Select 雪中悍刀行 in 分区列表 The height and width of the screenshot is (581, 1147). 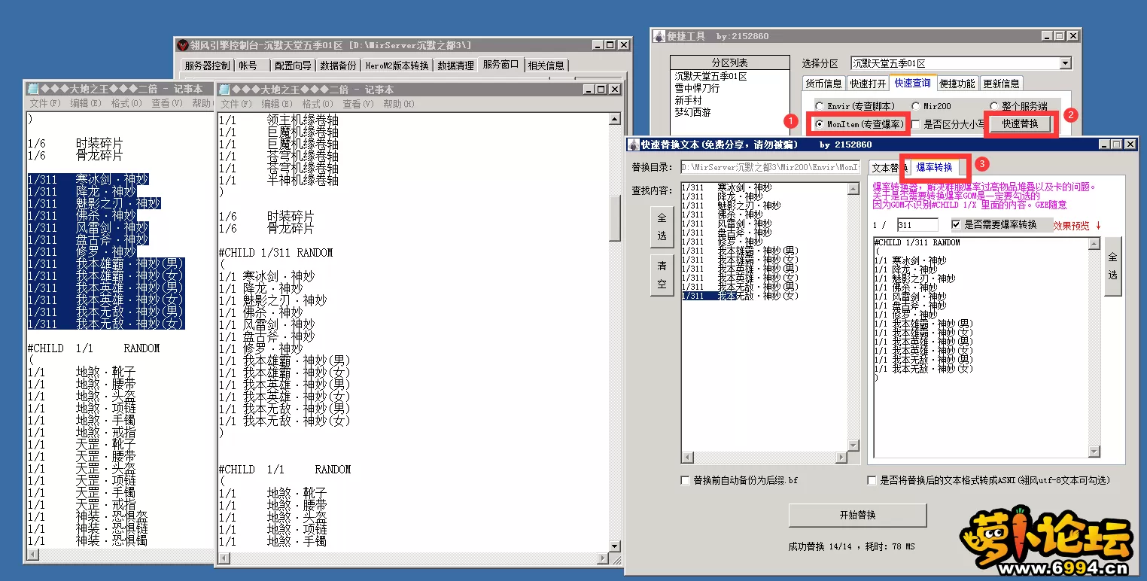[x=697, y=88]
